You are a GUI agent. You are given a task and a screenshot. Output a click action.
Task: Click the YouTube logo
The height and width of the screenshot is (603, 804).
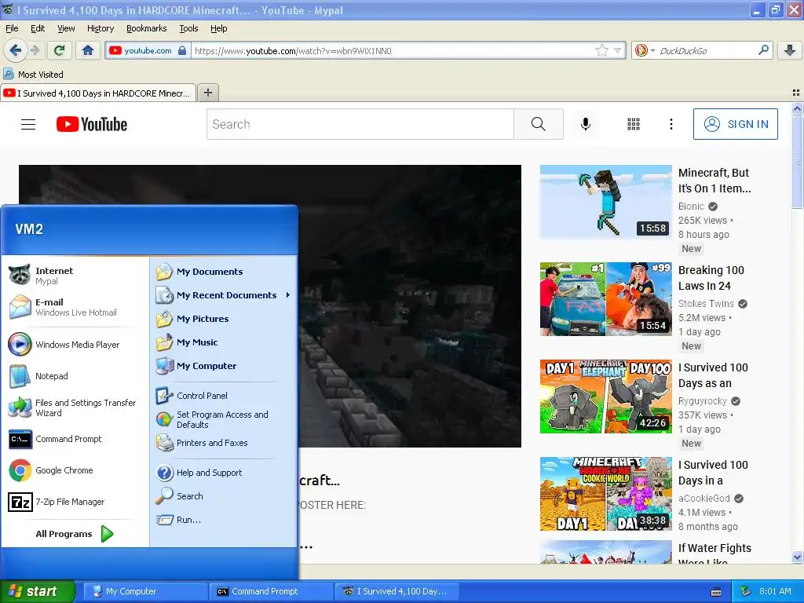point(92,124)
